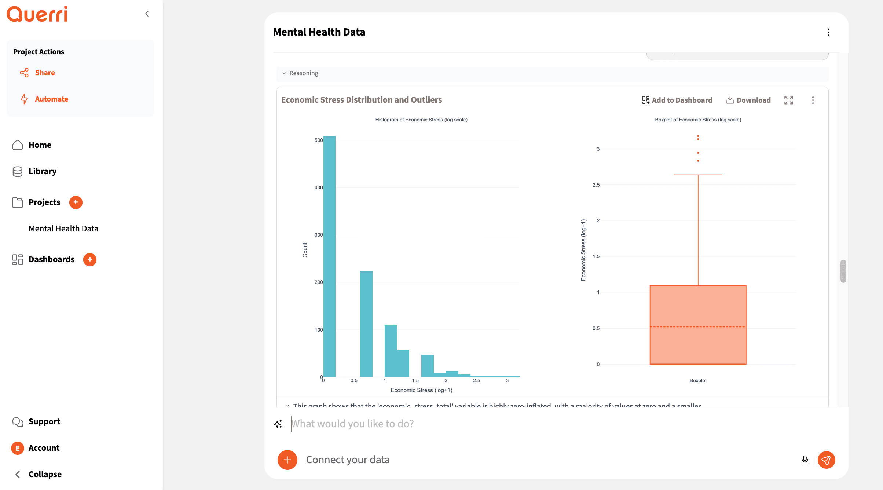The height and width of the screenshot is (490, 883).
Task: Click the Share icon in Project Actions
Action: (24, 73)
